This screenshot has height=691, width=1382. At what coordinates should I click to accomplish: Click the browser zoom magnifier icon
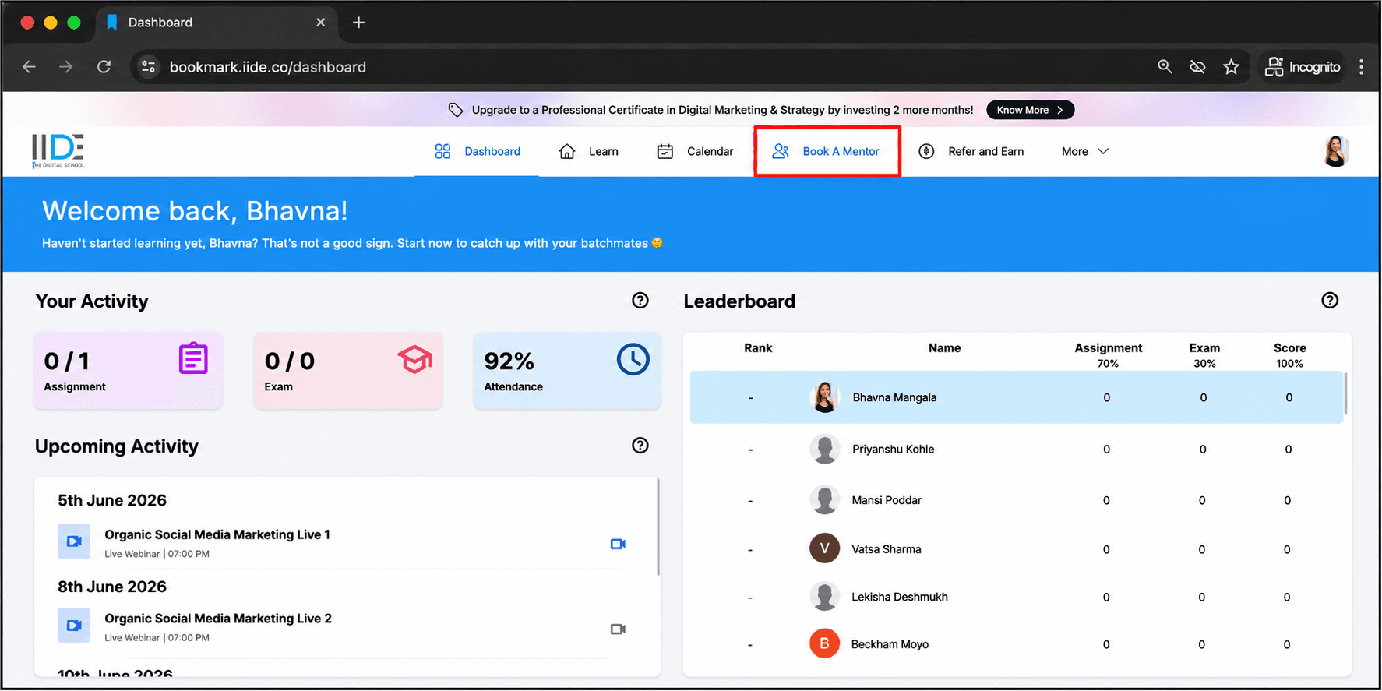1165,67
